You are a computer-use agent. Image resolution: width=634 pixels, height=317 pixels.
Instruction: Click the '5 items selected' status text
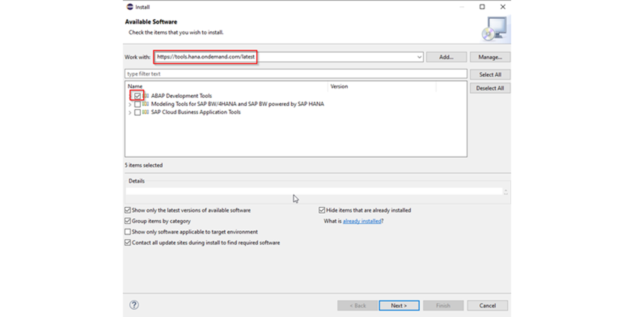[x=144, y=165]
